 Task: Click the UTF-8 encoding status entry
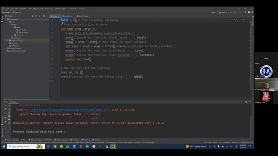click(x=220, y=143)
